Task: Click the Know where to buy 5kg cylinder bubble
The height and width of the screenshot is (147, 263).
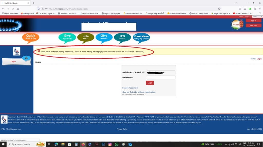Action: point(142,38)
